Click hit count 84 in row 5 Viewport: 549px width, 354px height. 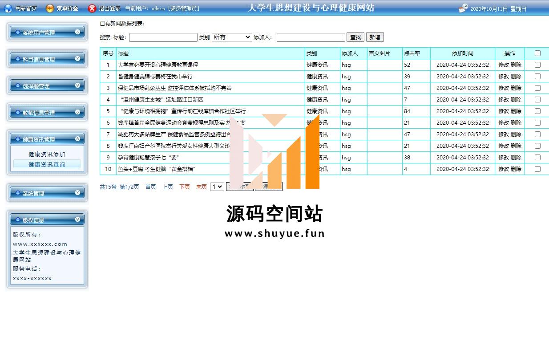tap(407, 111)
